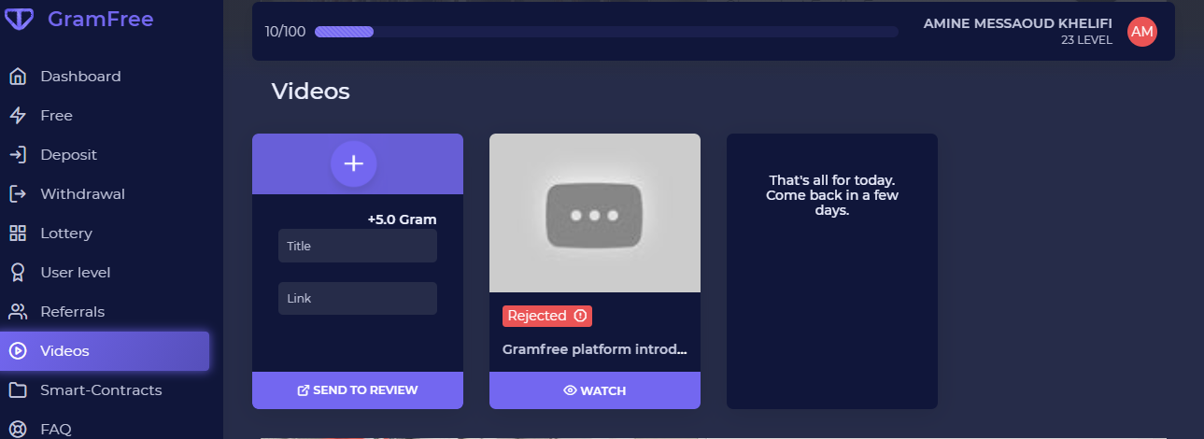Click the Free lightning bolt icon

pos(18,116)
